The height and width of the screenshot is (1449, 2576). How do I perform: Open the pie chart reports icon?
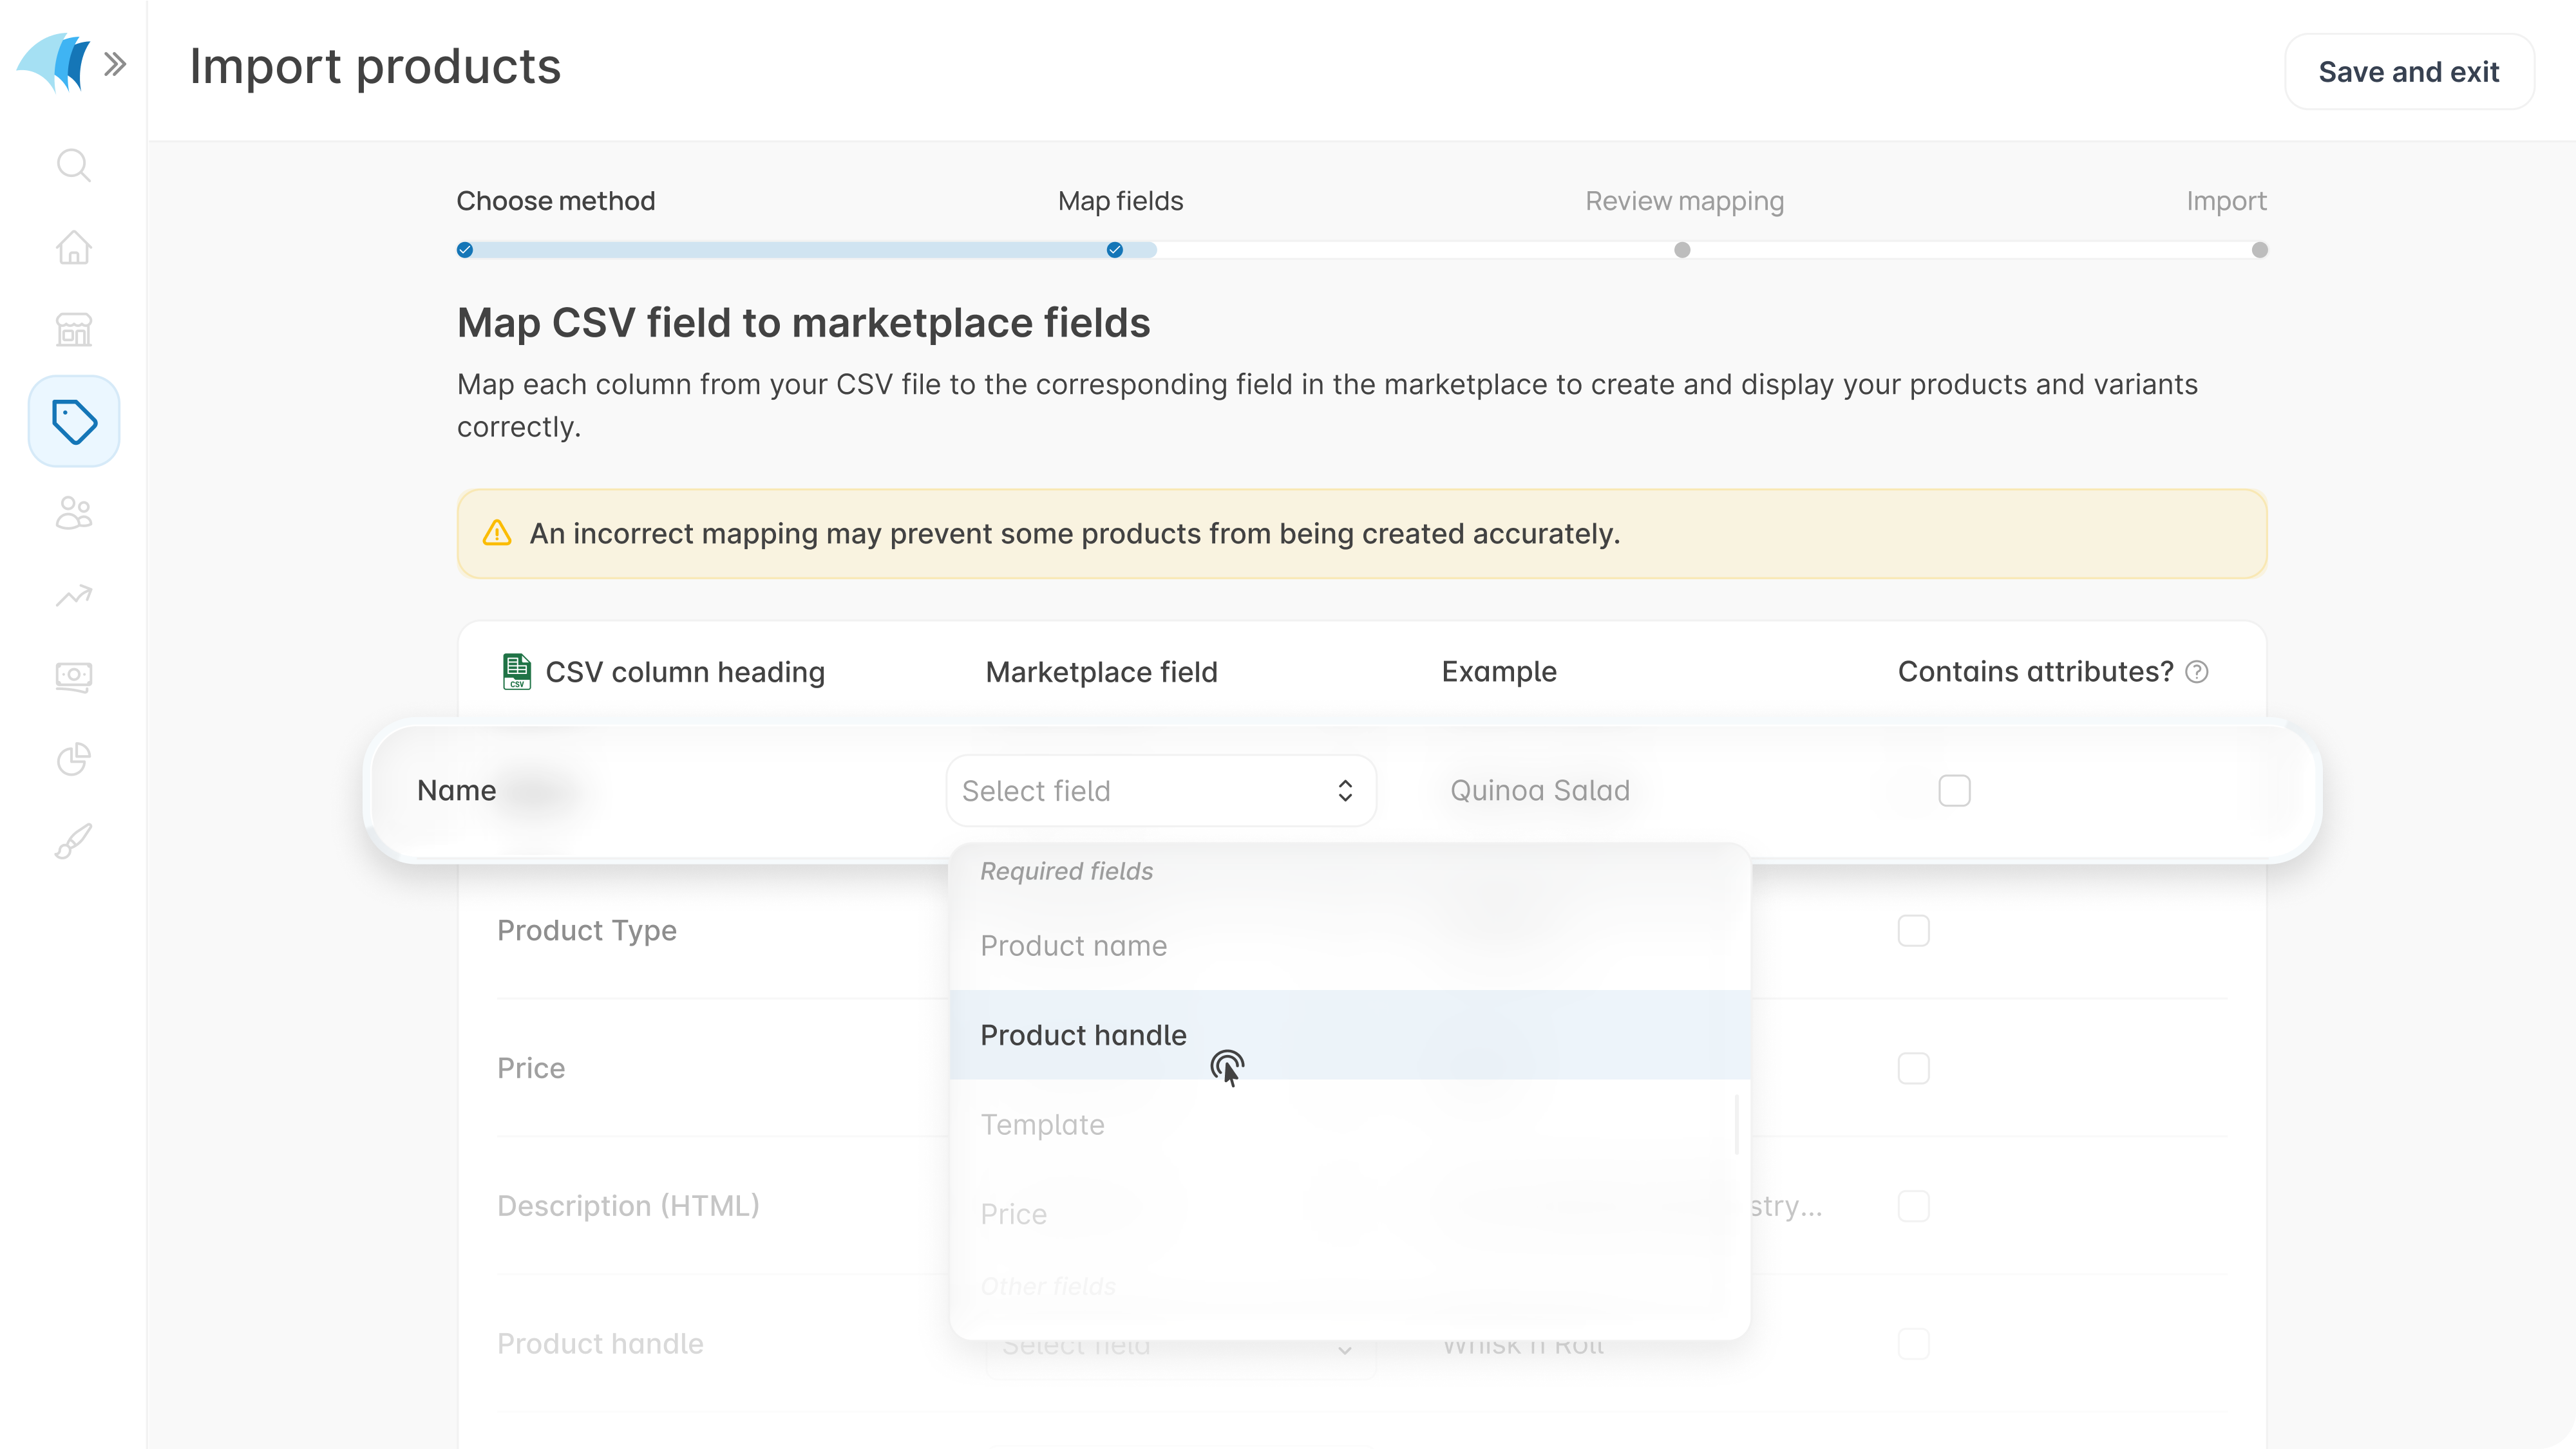coord(73,760)
